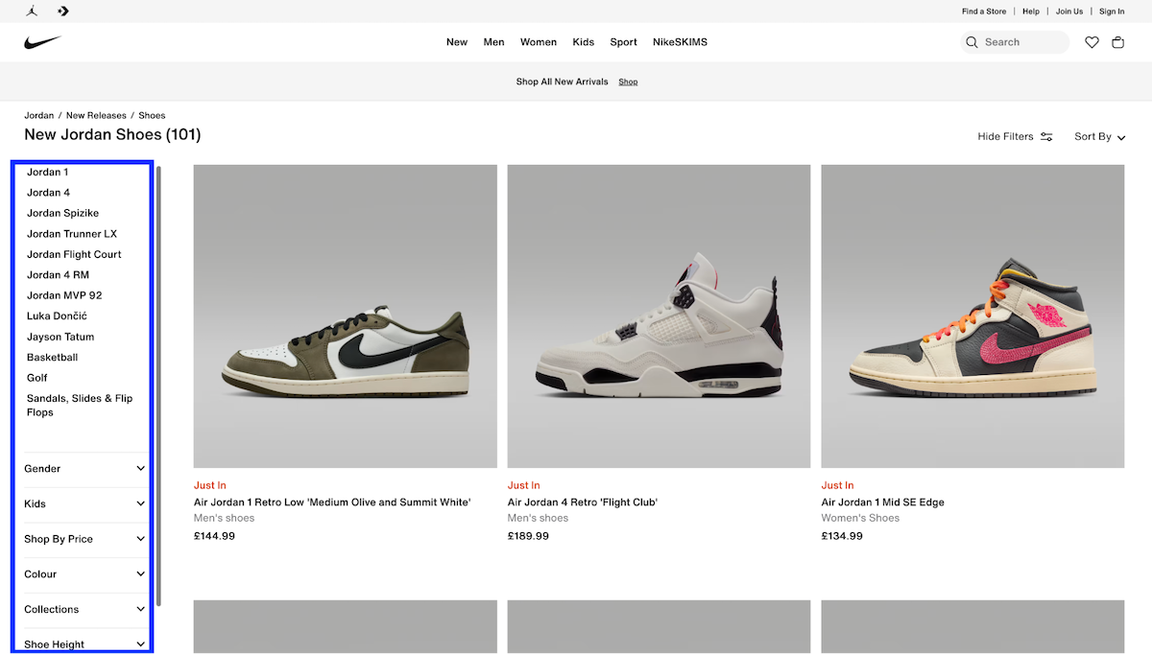Click the Sign In link
The image size is (1152, 654).
pos(1112,11)
